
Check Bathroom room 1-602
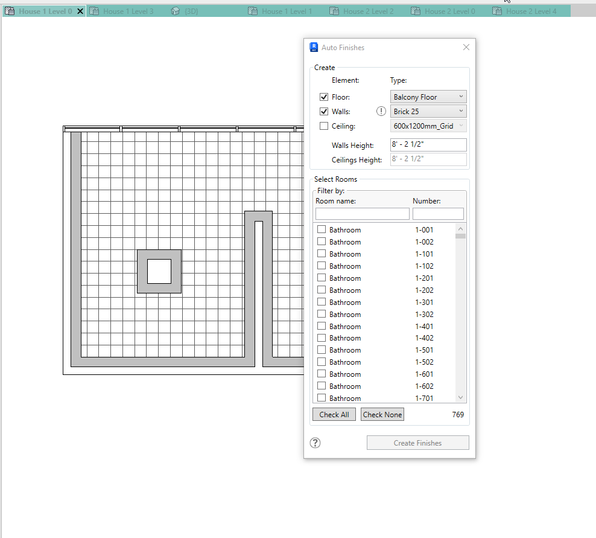(322, 386)
